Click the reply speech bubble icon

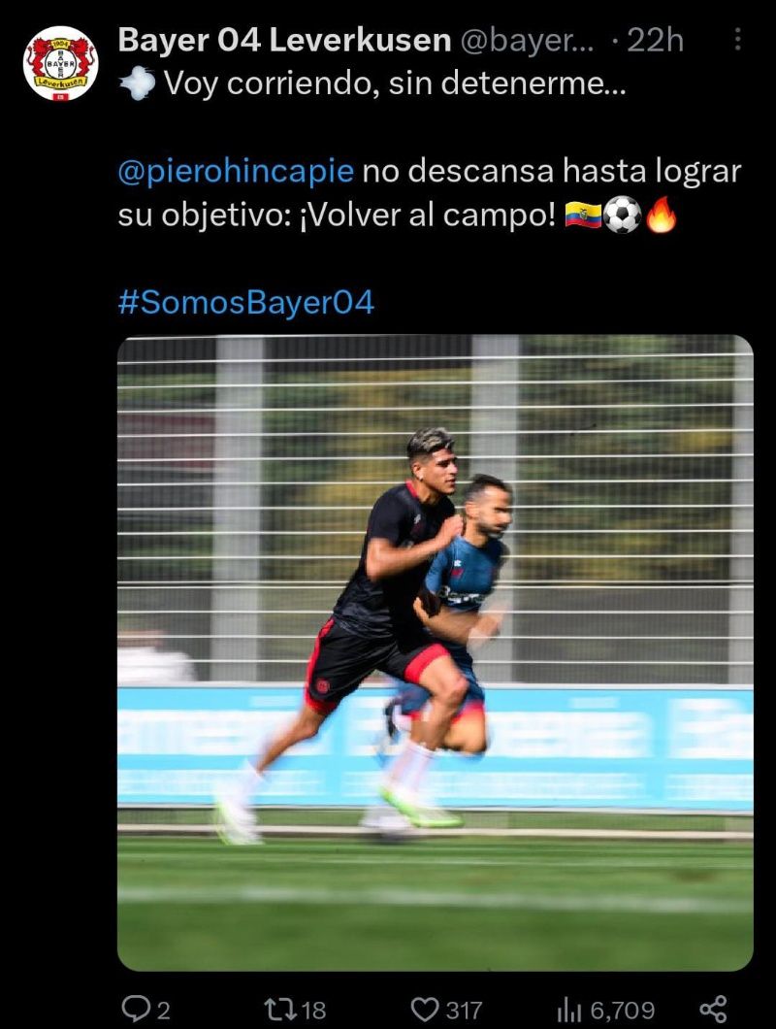point(135,1009)
